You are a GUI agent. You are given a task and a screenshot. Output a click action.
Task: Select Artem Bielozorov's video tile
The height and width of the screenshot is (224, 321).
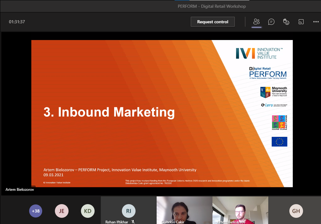(240, 210)
